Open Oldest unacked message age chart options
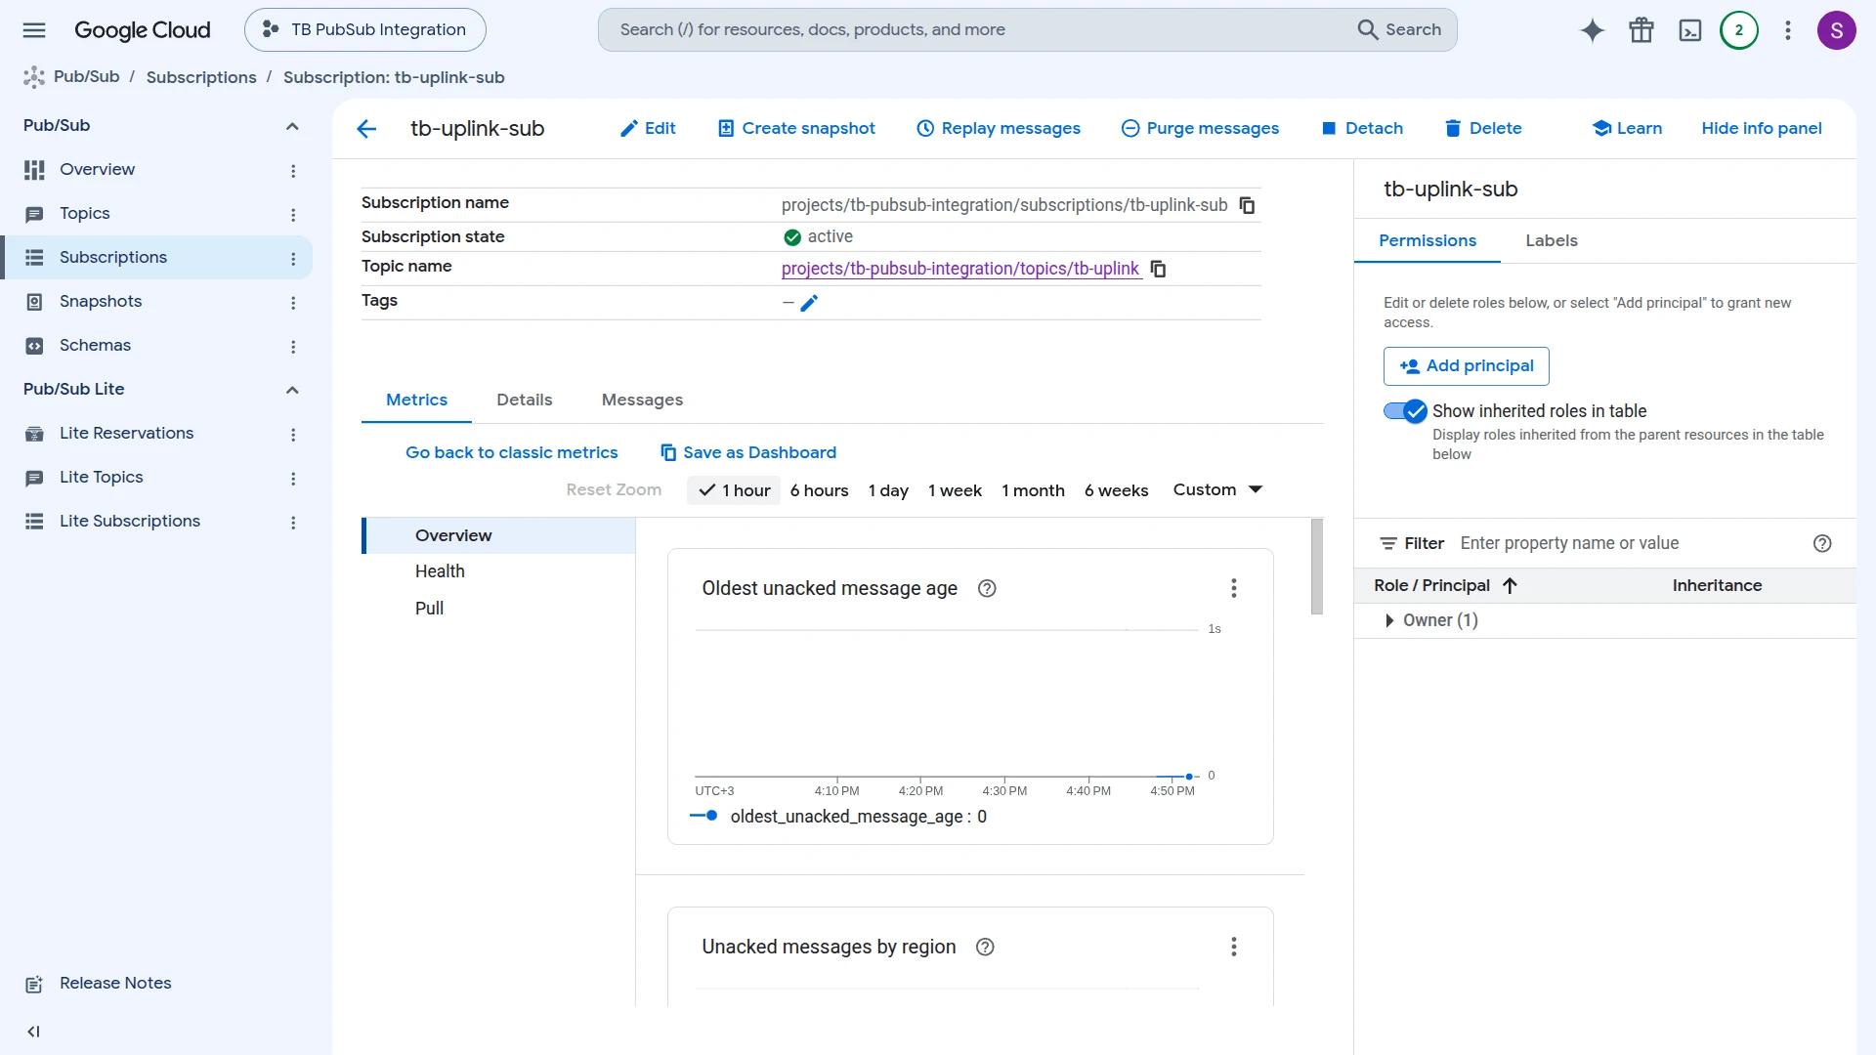 tap(1234, 588)
